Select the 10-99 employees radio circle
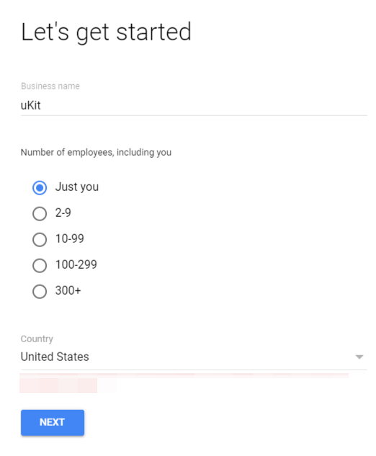 coord(40,240)
